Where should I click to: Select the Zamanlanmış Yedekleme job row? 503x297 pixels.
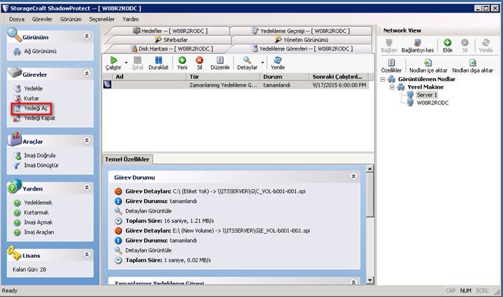pos(236,85)
